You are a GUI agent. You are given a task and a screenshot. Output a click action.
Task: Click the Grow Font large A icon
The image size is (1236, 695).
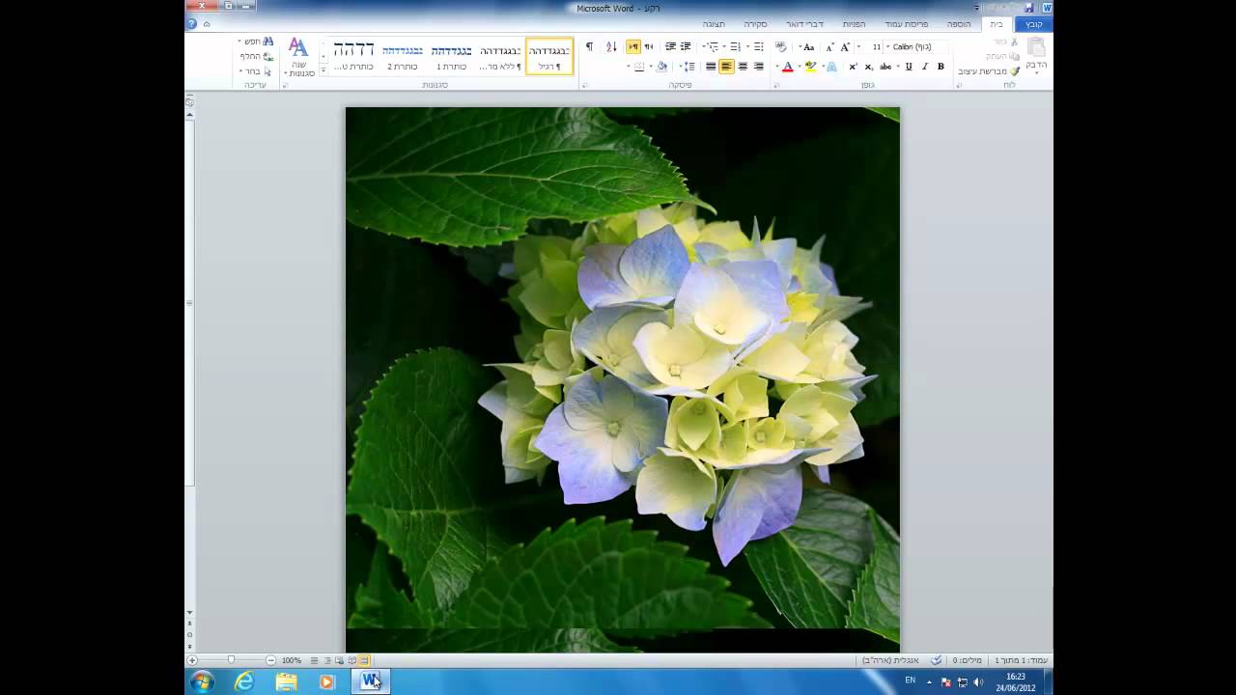(846, 46)
